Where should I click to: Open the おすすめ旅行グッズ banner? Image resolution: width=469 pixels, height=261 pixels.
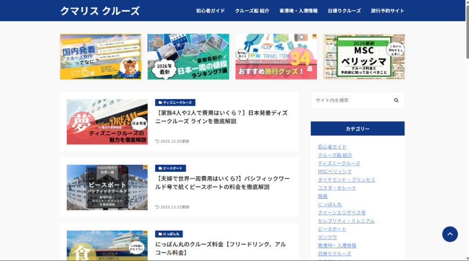pos(276,57)
